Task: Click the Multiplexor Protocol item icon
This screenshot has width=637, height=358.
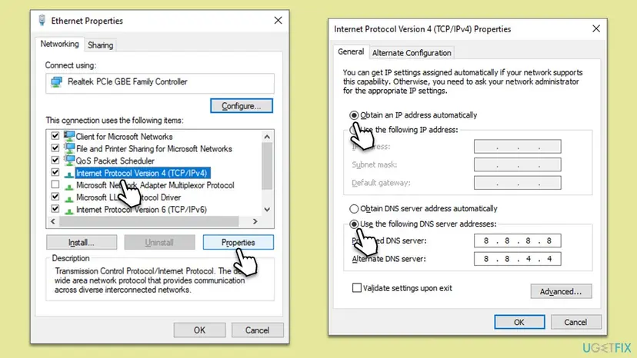Action: pos(69,187)
